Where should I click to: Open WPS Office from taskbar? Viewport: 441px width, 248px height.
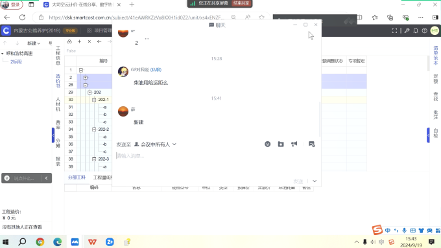pyautogui.click(x=92, y=242)
